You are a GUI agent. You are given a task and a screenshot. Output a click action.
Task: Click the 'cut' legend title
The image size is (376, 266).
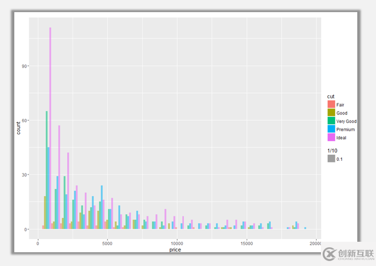coord(331,96)
